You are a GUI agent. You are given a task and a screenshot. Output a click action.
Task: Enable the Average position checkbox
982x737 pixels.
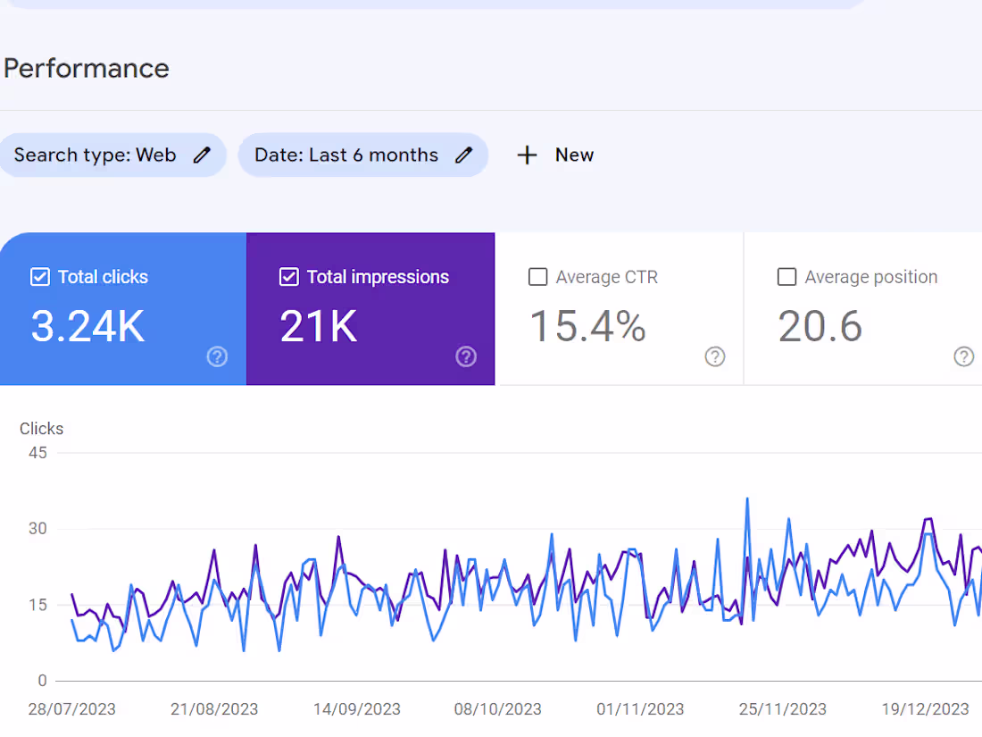(786, 277)
